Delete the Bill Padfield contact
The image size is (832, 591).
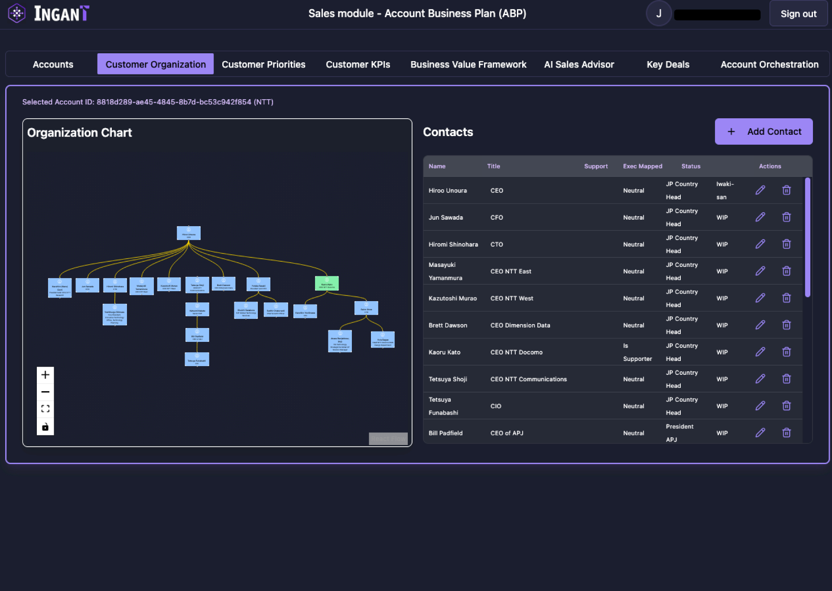786,432
